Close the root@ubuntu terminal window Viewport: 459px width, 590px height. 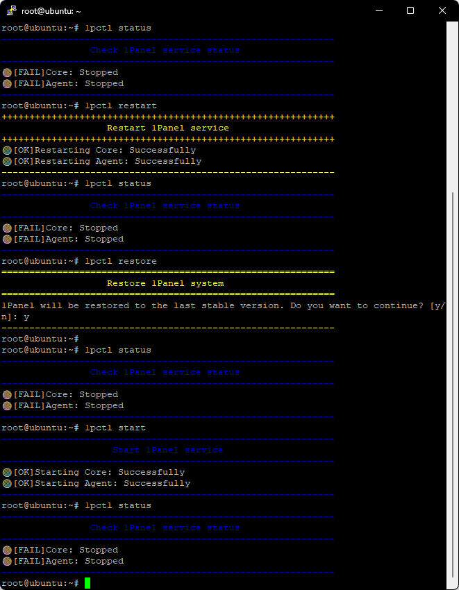[x=442, y=11]
